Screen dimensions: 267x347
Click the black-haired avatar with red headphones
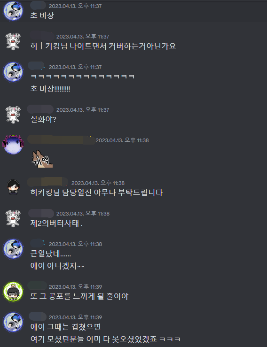tap(13, 187)
